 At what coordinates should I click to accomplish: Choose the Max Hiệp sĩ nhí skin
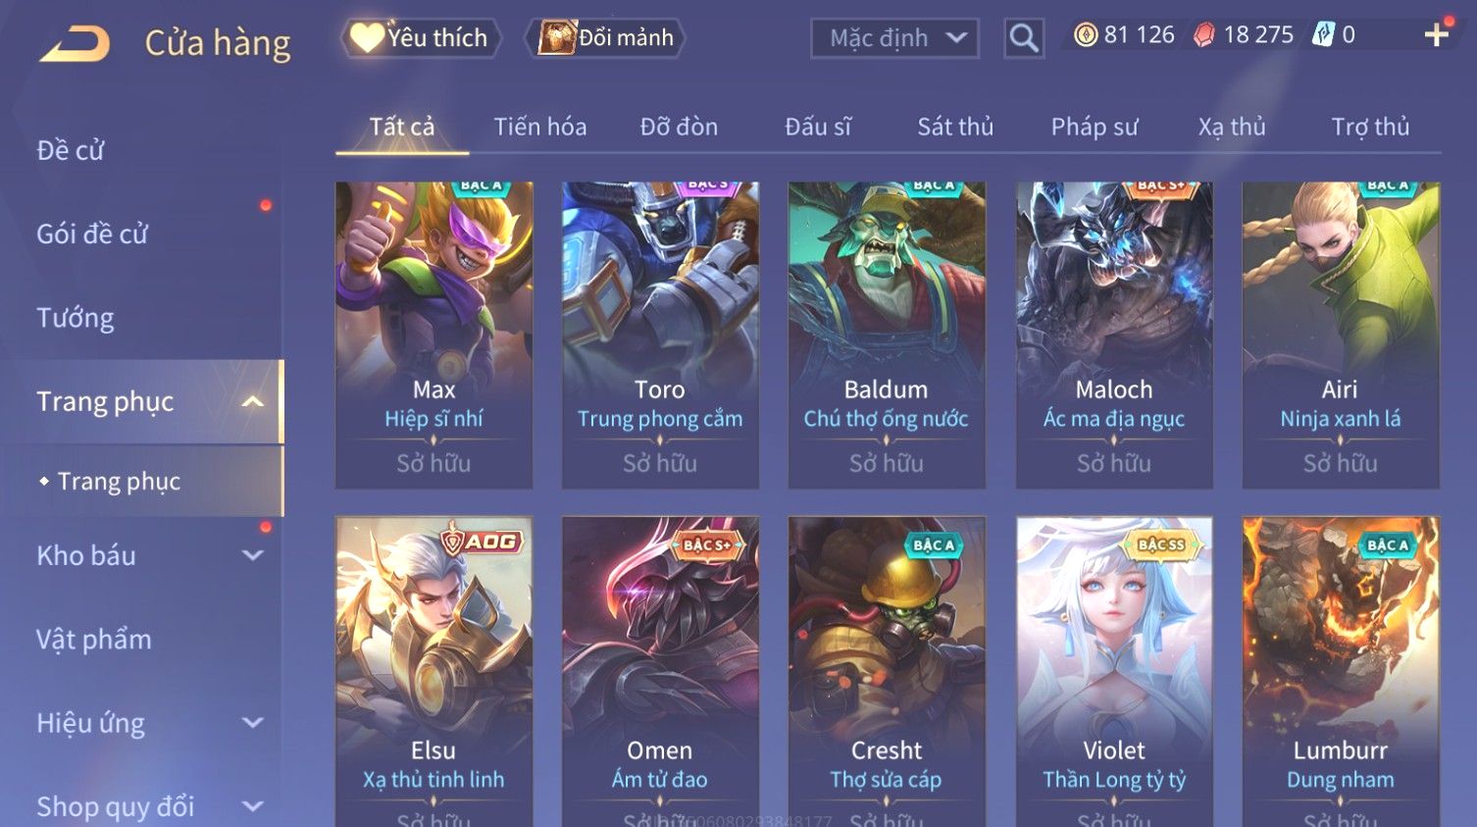point(433,336)
